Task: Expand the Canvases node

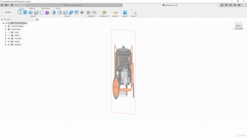Action: [x=6, y=38]
